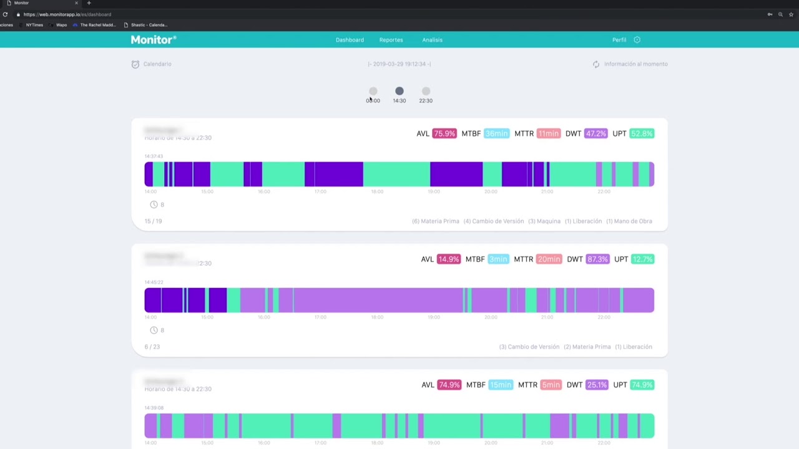Select the (1) Mano de Obra tag
This screenshot has height=449, width=799.
(629, 221)
